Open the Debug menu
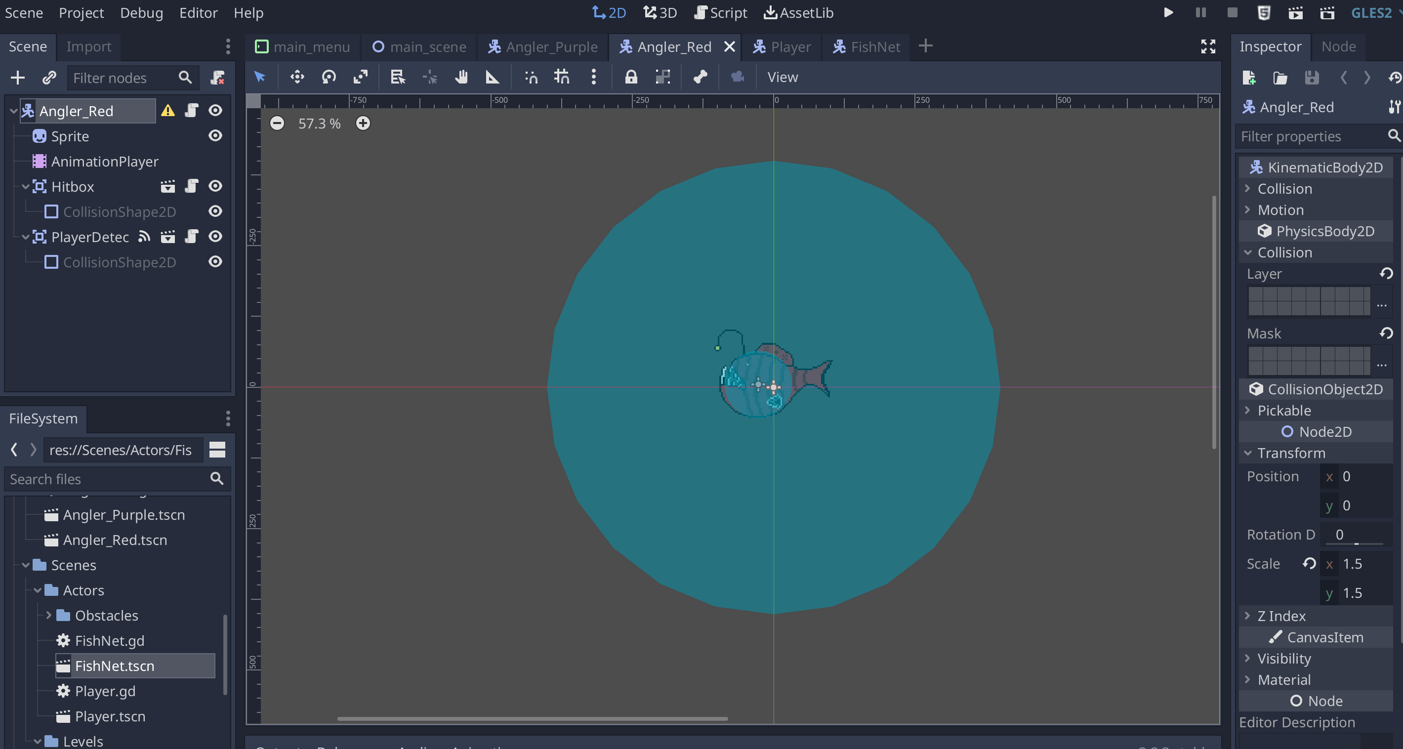The width and height of the screenshot is (1403, 749). [141, 12]
